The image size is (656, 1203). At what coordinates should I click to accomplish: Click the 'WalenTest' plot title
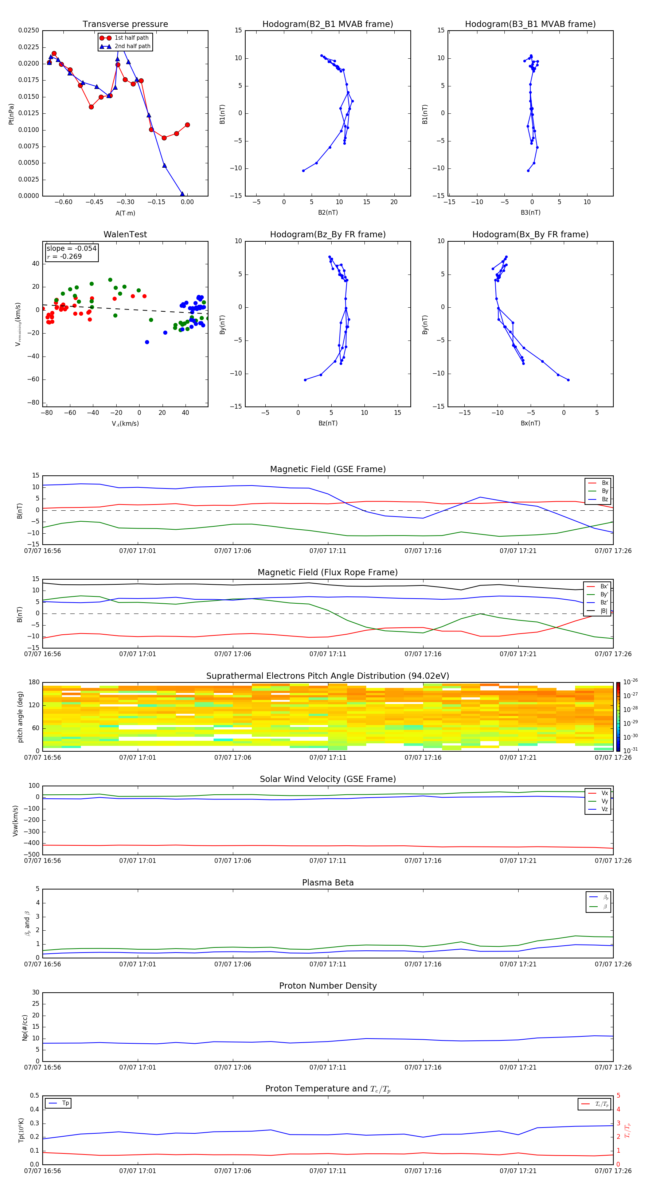pos(125,234)
